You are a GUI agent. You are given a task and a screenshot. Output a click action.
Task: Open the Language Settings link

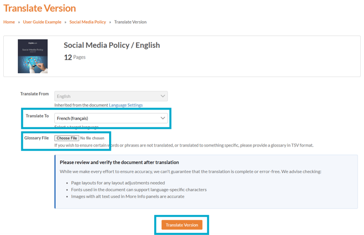125,105
